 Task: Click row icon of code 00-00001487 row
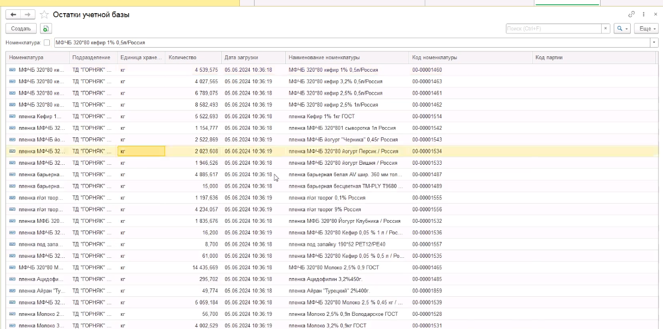tap(13, 175)
